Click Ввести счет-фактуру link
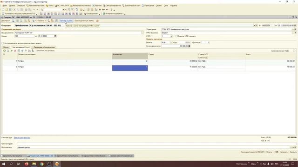 [x=22, y=138]
